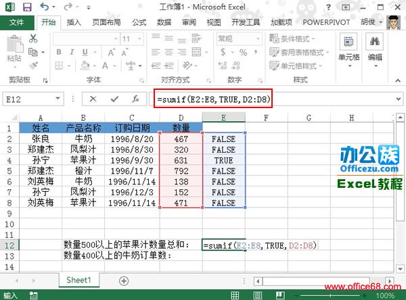Click the Fill Color paint bucket
406x300 pixels.
tap(85, 66)
